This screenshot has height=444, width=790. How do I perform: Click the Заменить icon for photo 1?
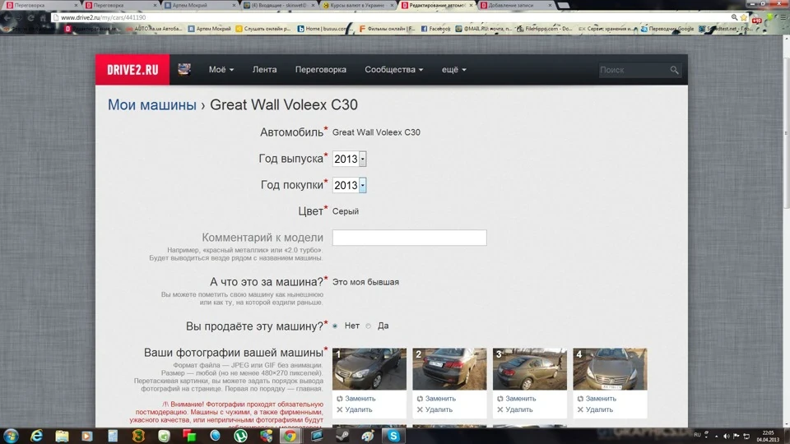(x=340, y=399)
